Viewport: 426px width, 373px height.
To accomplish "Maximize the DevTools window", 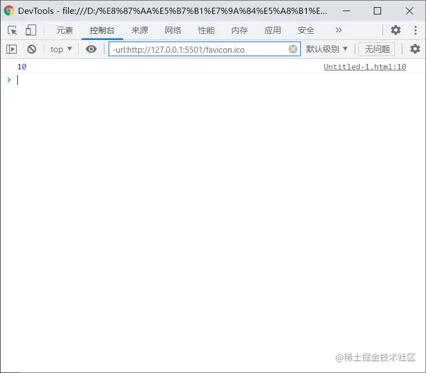I will tap(377, 11).
